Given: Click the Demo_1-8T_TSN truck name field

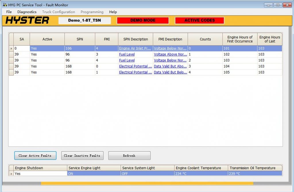Looking at the screenshot, I should click(85, 20).
